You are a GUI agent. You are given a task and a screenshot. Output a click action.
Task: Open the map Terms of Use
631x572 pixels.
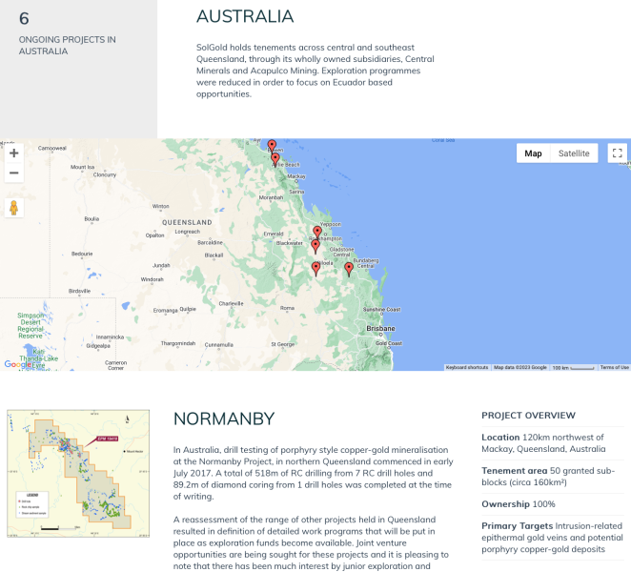coord(614,367)
